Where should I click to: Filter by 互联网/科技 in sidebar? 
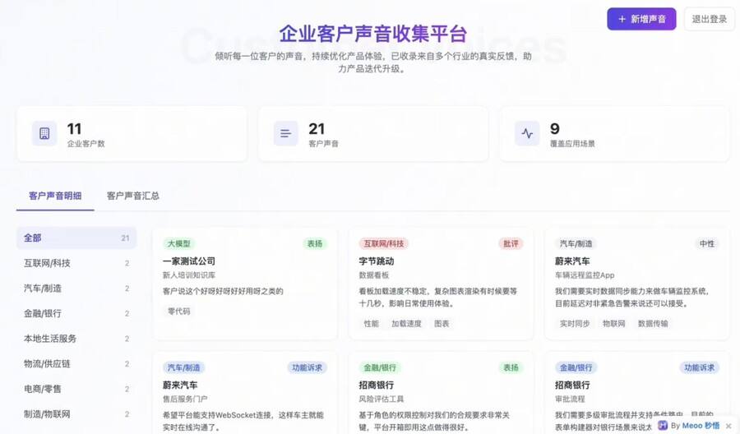pyautogui.click(x=76, y=263)
